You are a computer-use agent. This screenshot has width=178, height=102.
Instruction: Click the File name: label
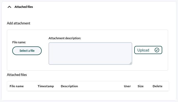coord(19,42)
